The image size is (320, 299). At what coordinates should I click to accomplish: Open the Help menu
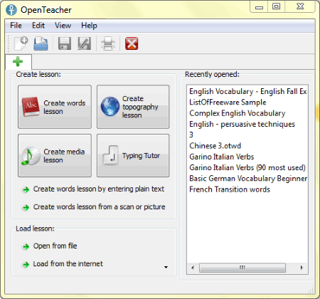tap(89, 26)
